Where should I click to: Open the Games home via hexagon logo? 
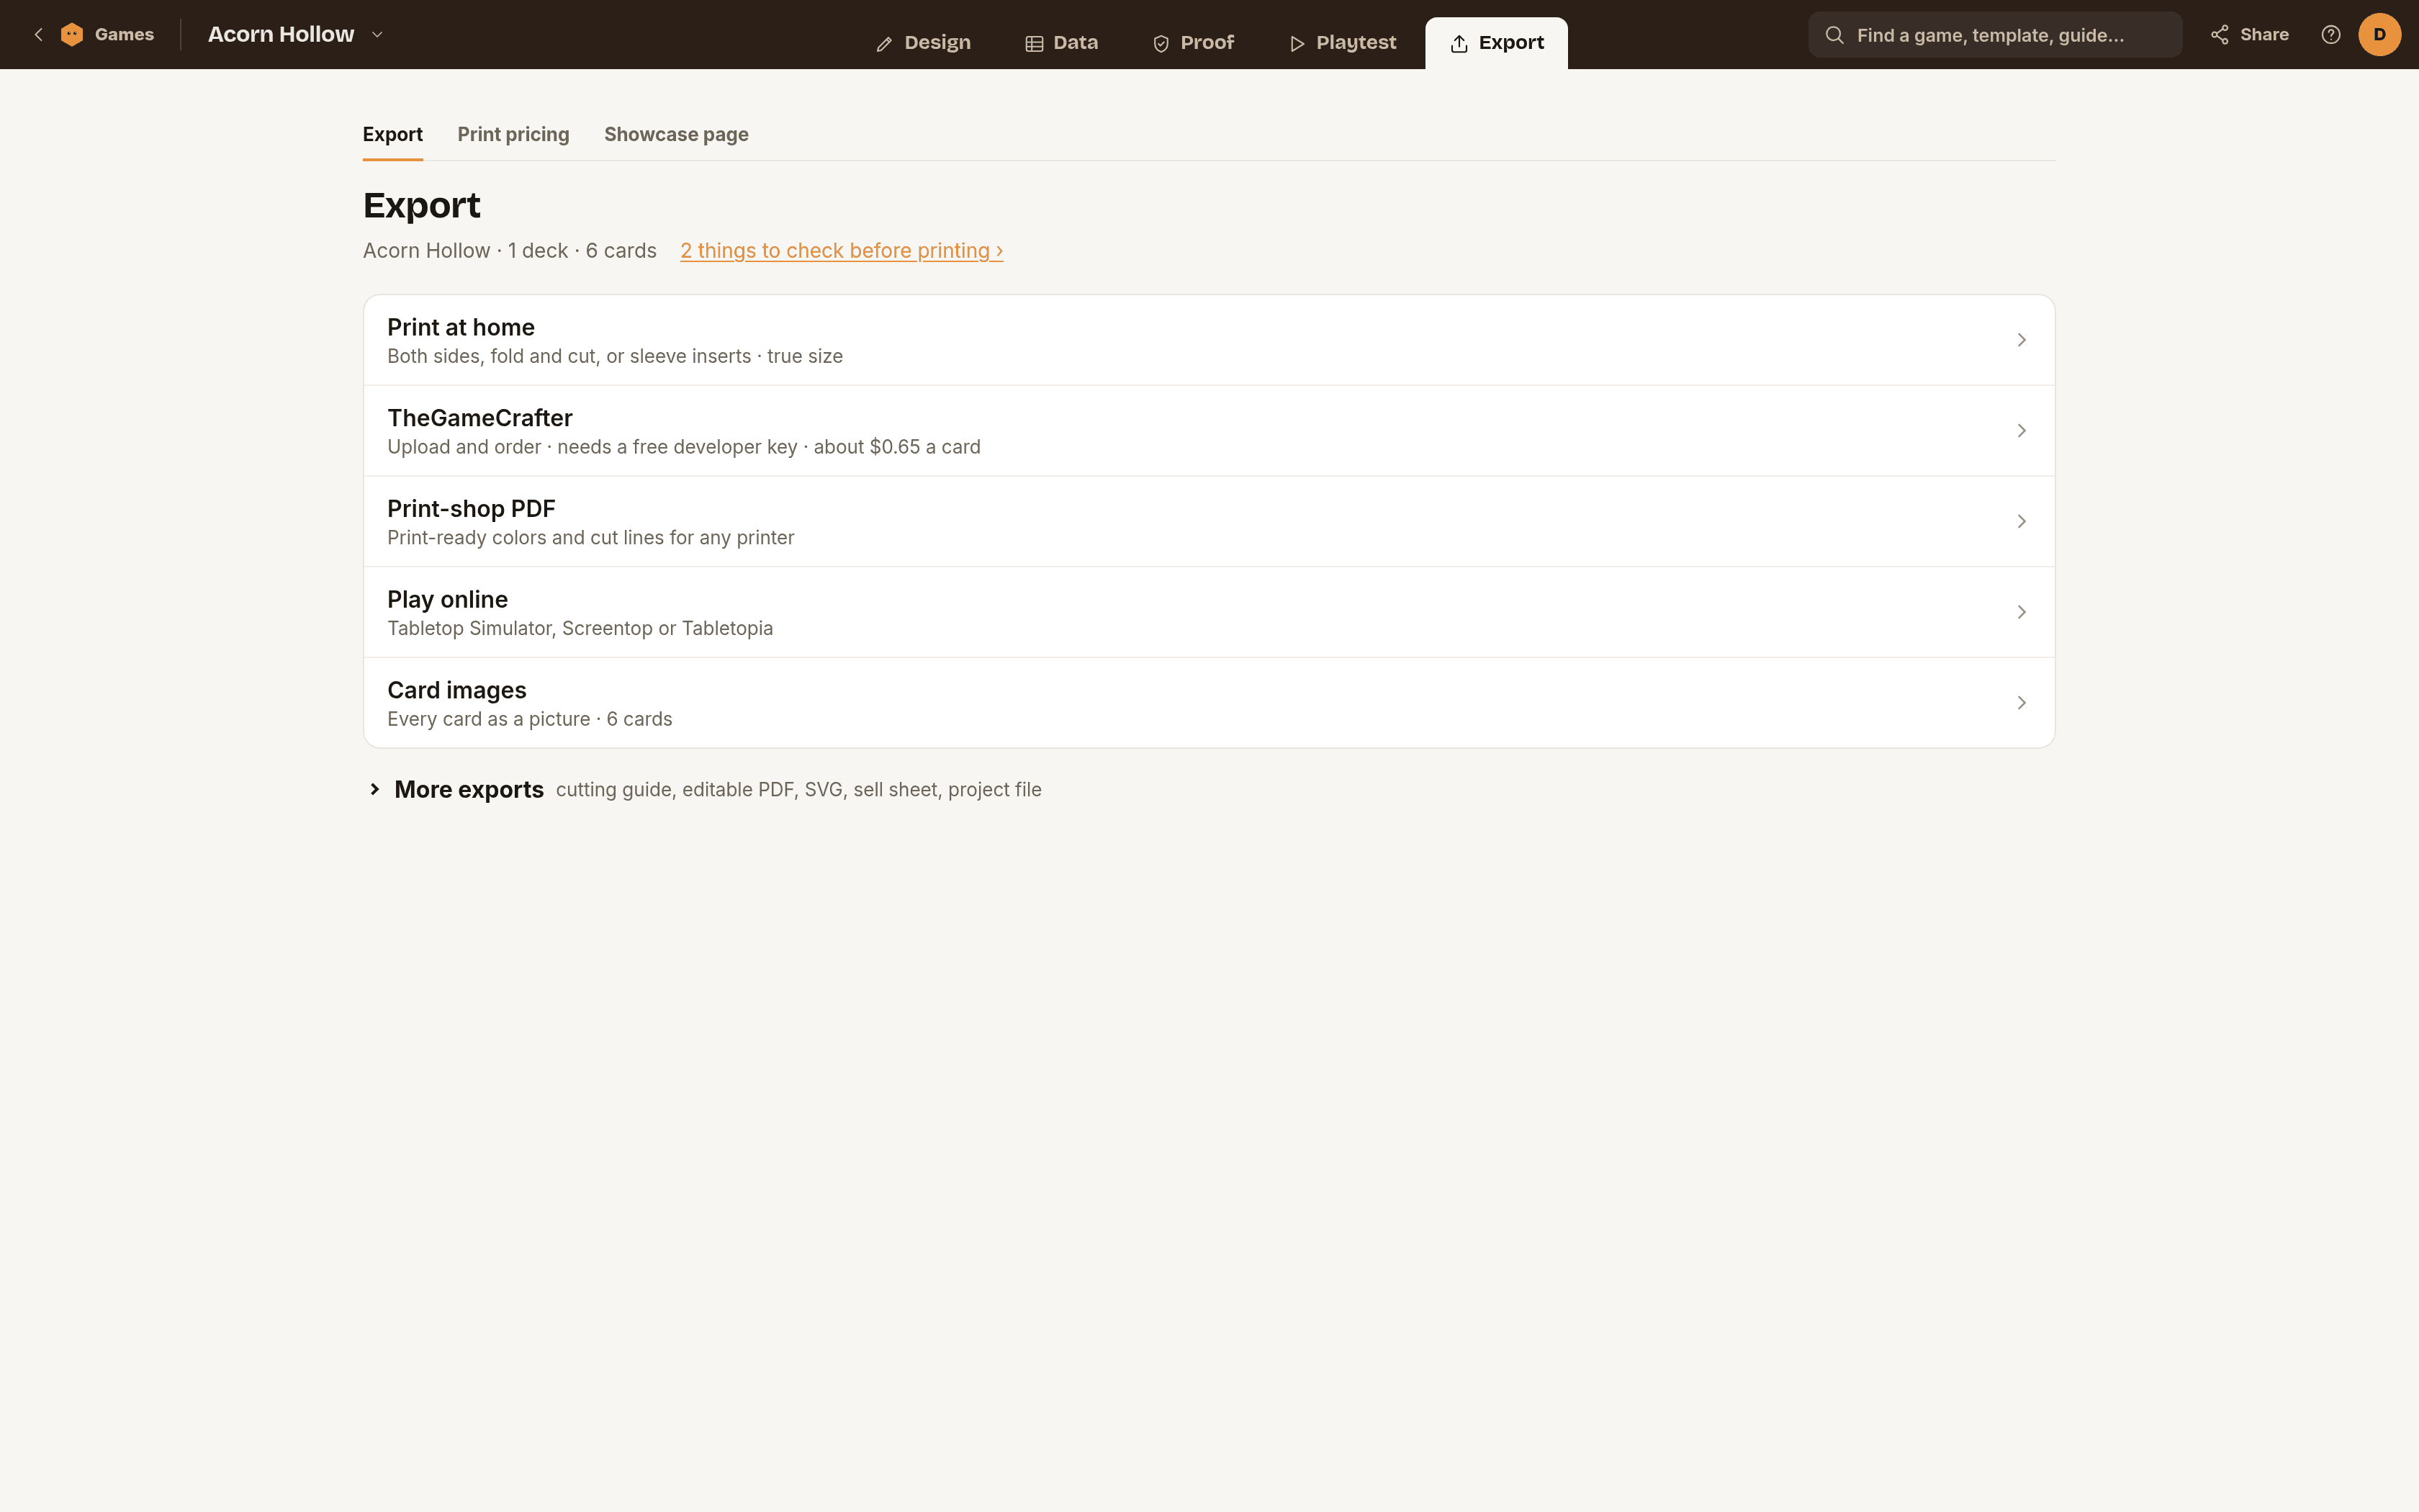click(x=72, y=35)
